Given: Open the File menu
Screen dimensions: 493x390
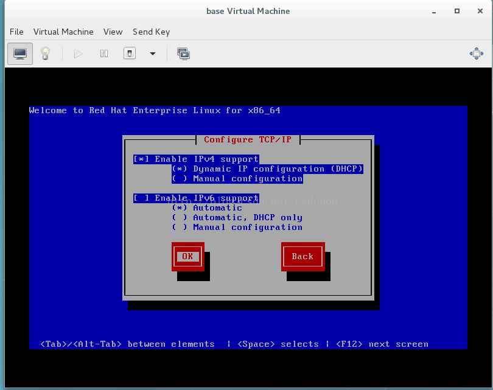Looking at the screenshot, I should pos(16,32).
